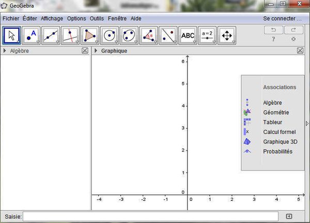Choose the Algèbre perspective label
310x223 pixels.
click(272, 102)
